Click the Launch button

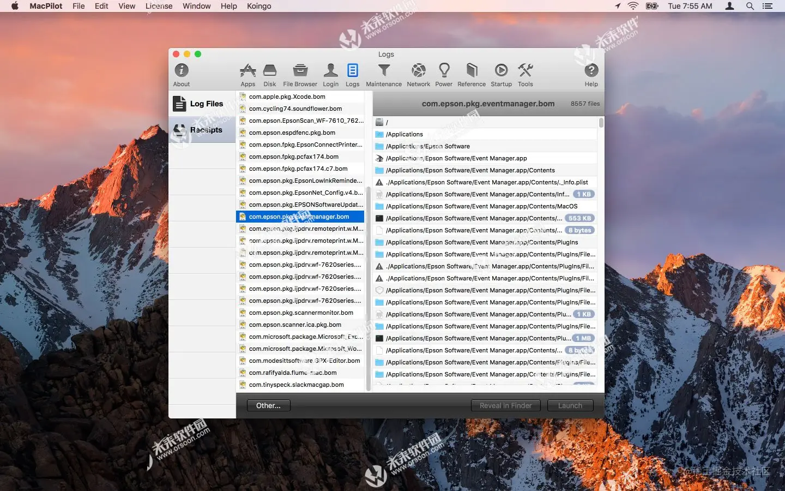click(570, 405)
